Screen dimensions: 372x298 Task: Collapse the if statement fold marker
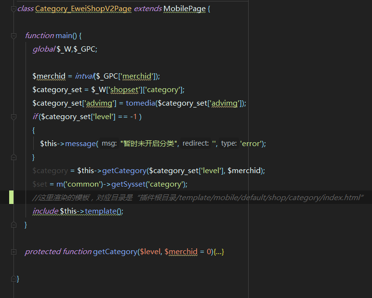(x=13, y=117)
